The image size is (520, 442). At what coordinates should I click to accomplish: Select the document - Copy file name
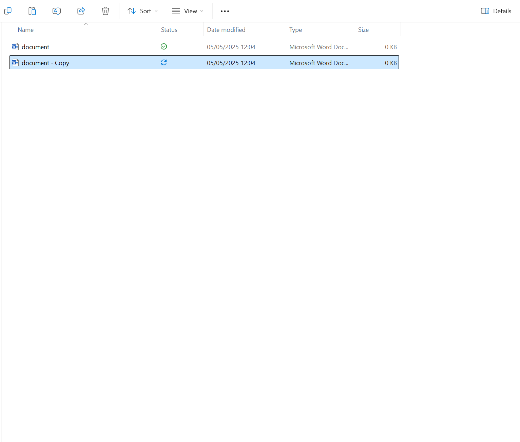click(x=45, y=63)
